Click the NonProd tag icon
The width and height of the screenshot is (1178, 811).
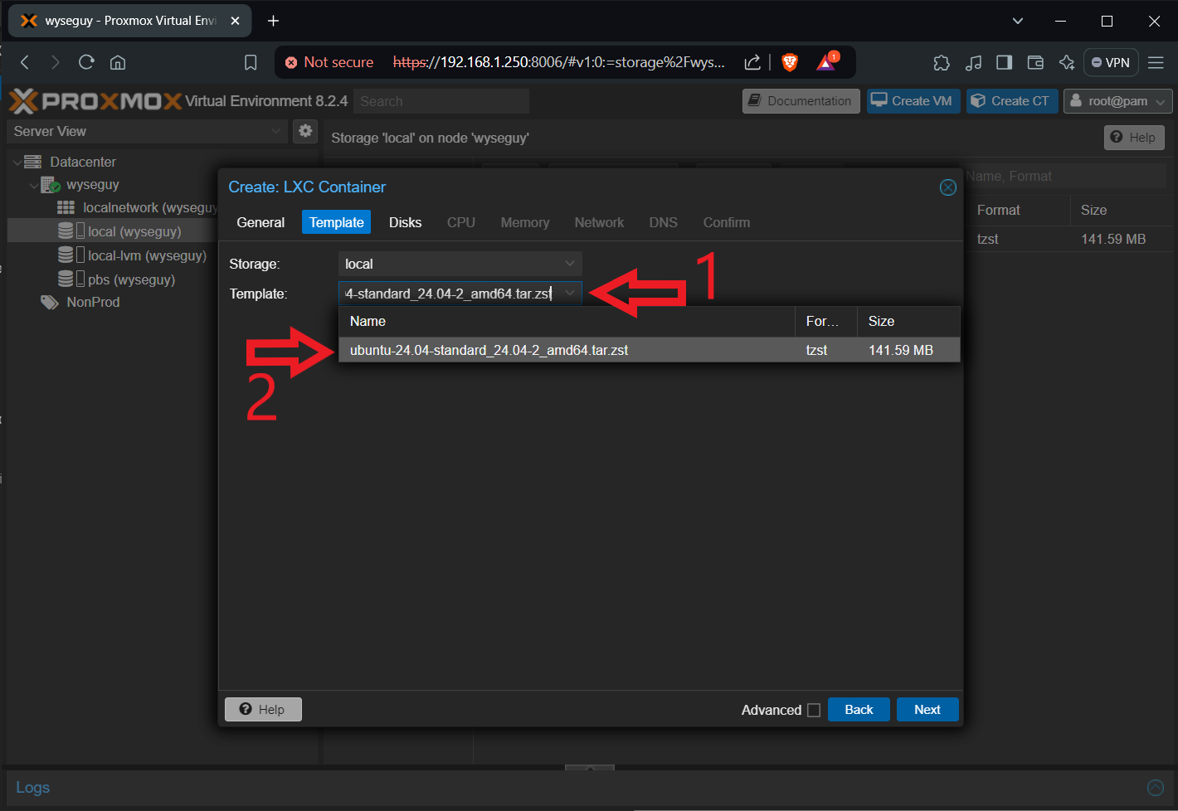click(x=50, y=302)
